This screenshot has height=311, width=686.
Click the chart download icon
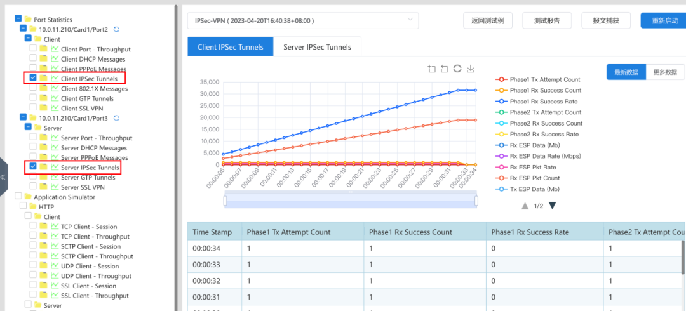[471, 69]
